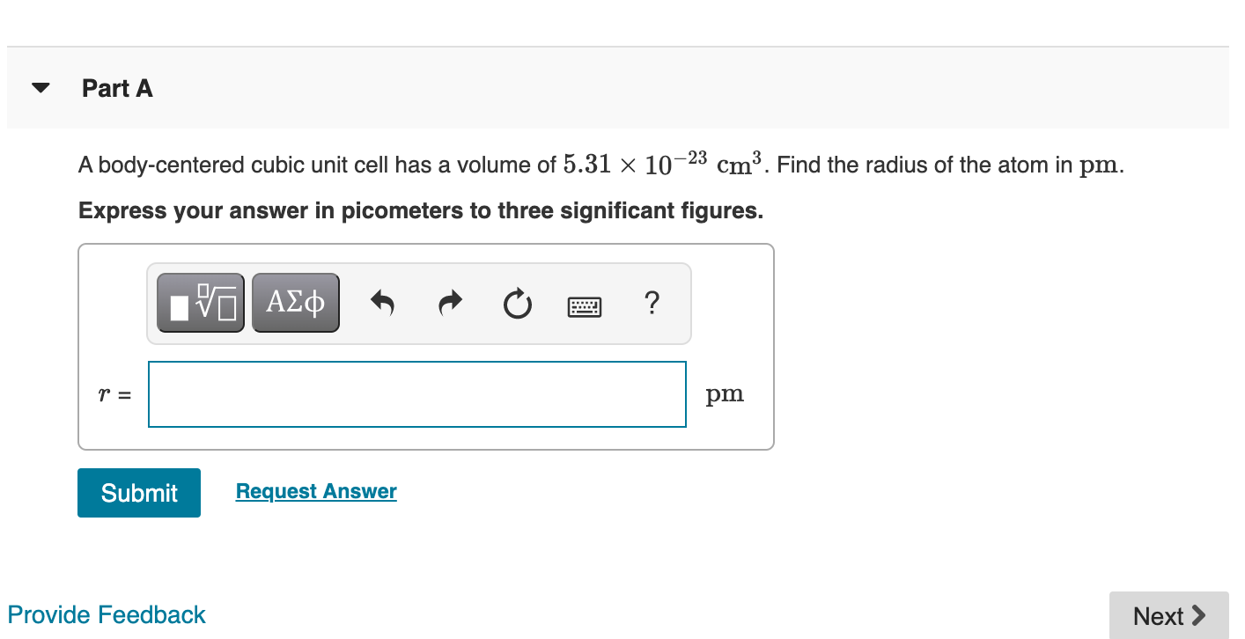Viewport: 1245px width, 639px height.
Task: Switch focus to the Part A header
Action: point(117,88)
